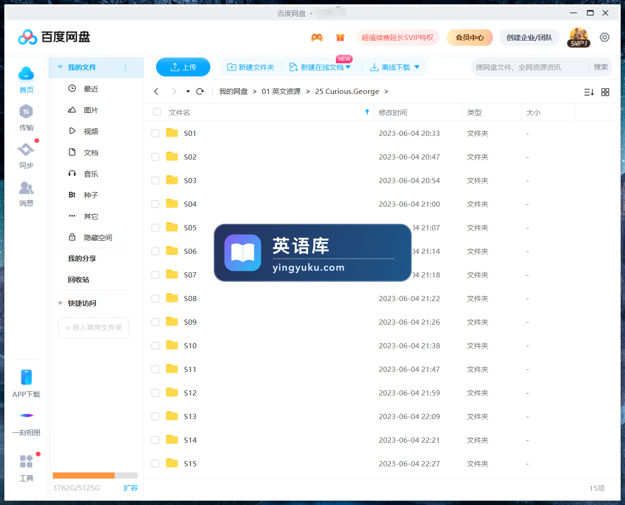Screen dimensions: 625x505
Task: Open the 最近 recent files item
Action: click(91, 89)
